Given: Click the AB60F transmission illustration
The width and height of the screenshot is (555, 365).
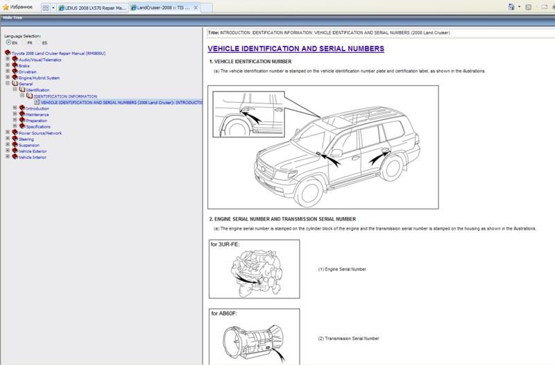Looking at the screenshot, I should pyautogui.click(x=254, y=337).
